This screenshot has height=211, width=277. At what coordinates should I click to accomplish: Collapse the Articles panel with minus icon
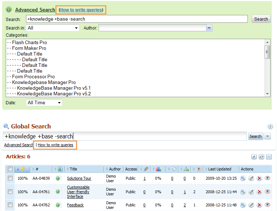pos(269,157)
